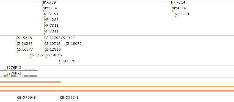
Task: Click the GS:12820 text label
Action: coord(53,49)
